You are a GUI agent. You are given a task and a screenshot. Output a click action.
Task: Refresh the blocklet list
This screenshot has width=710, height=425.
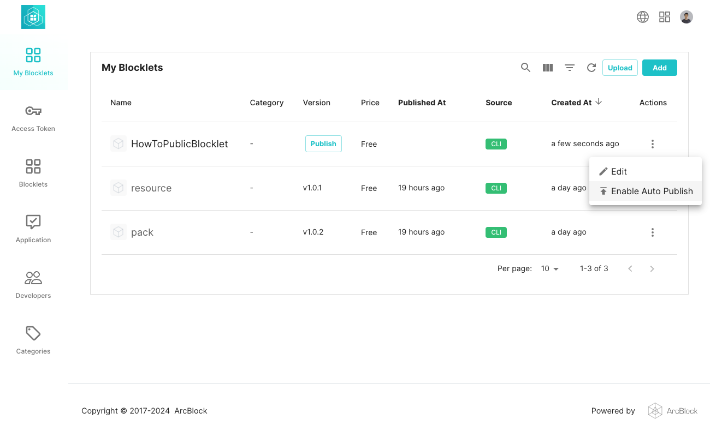591,68
